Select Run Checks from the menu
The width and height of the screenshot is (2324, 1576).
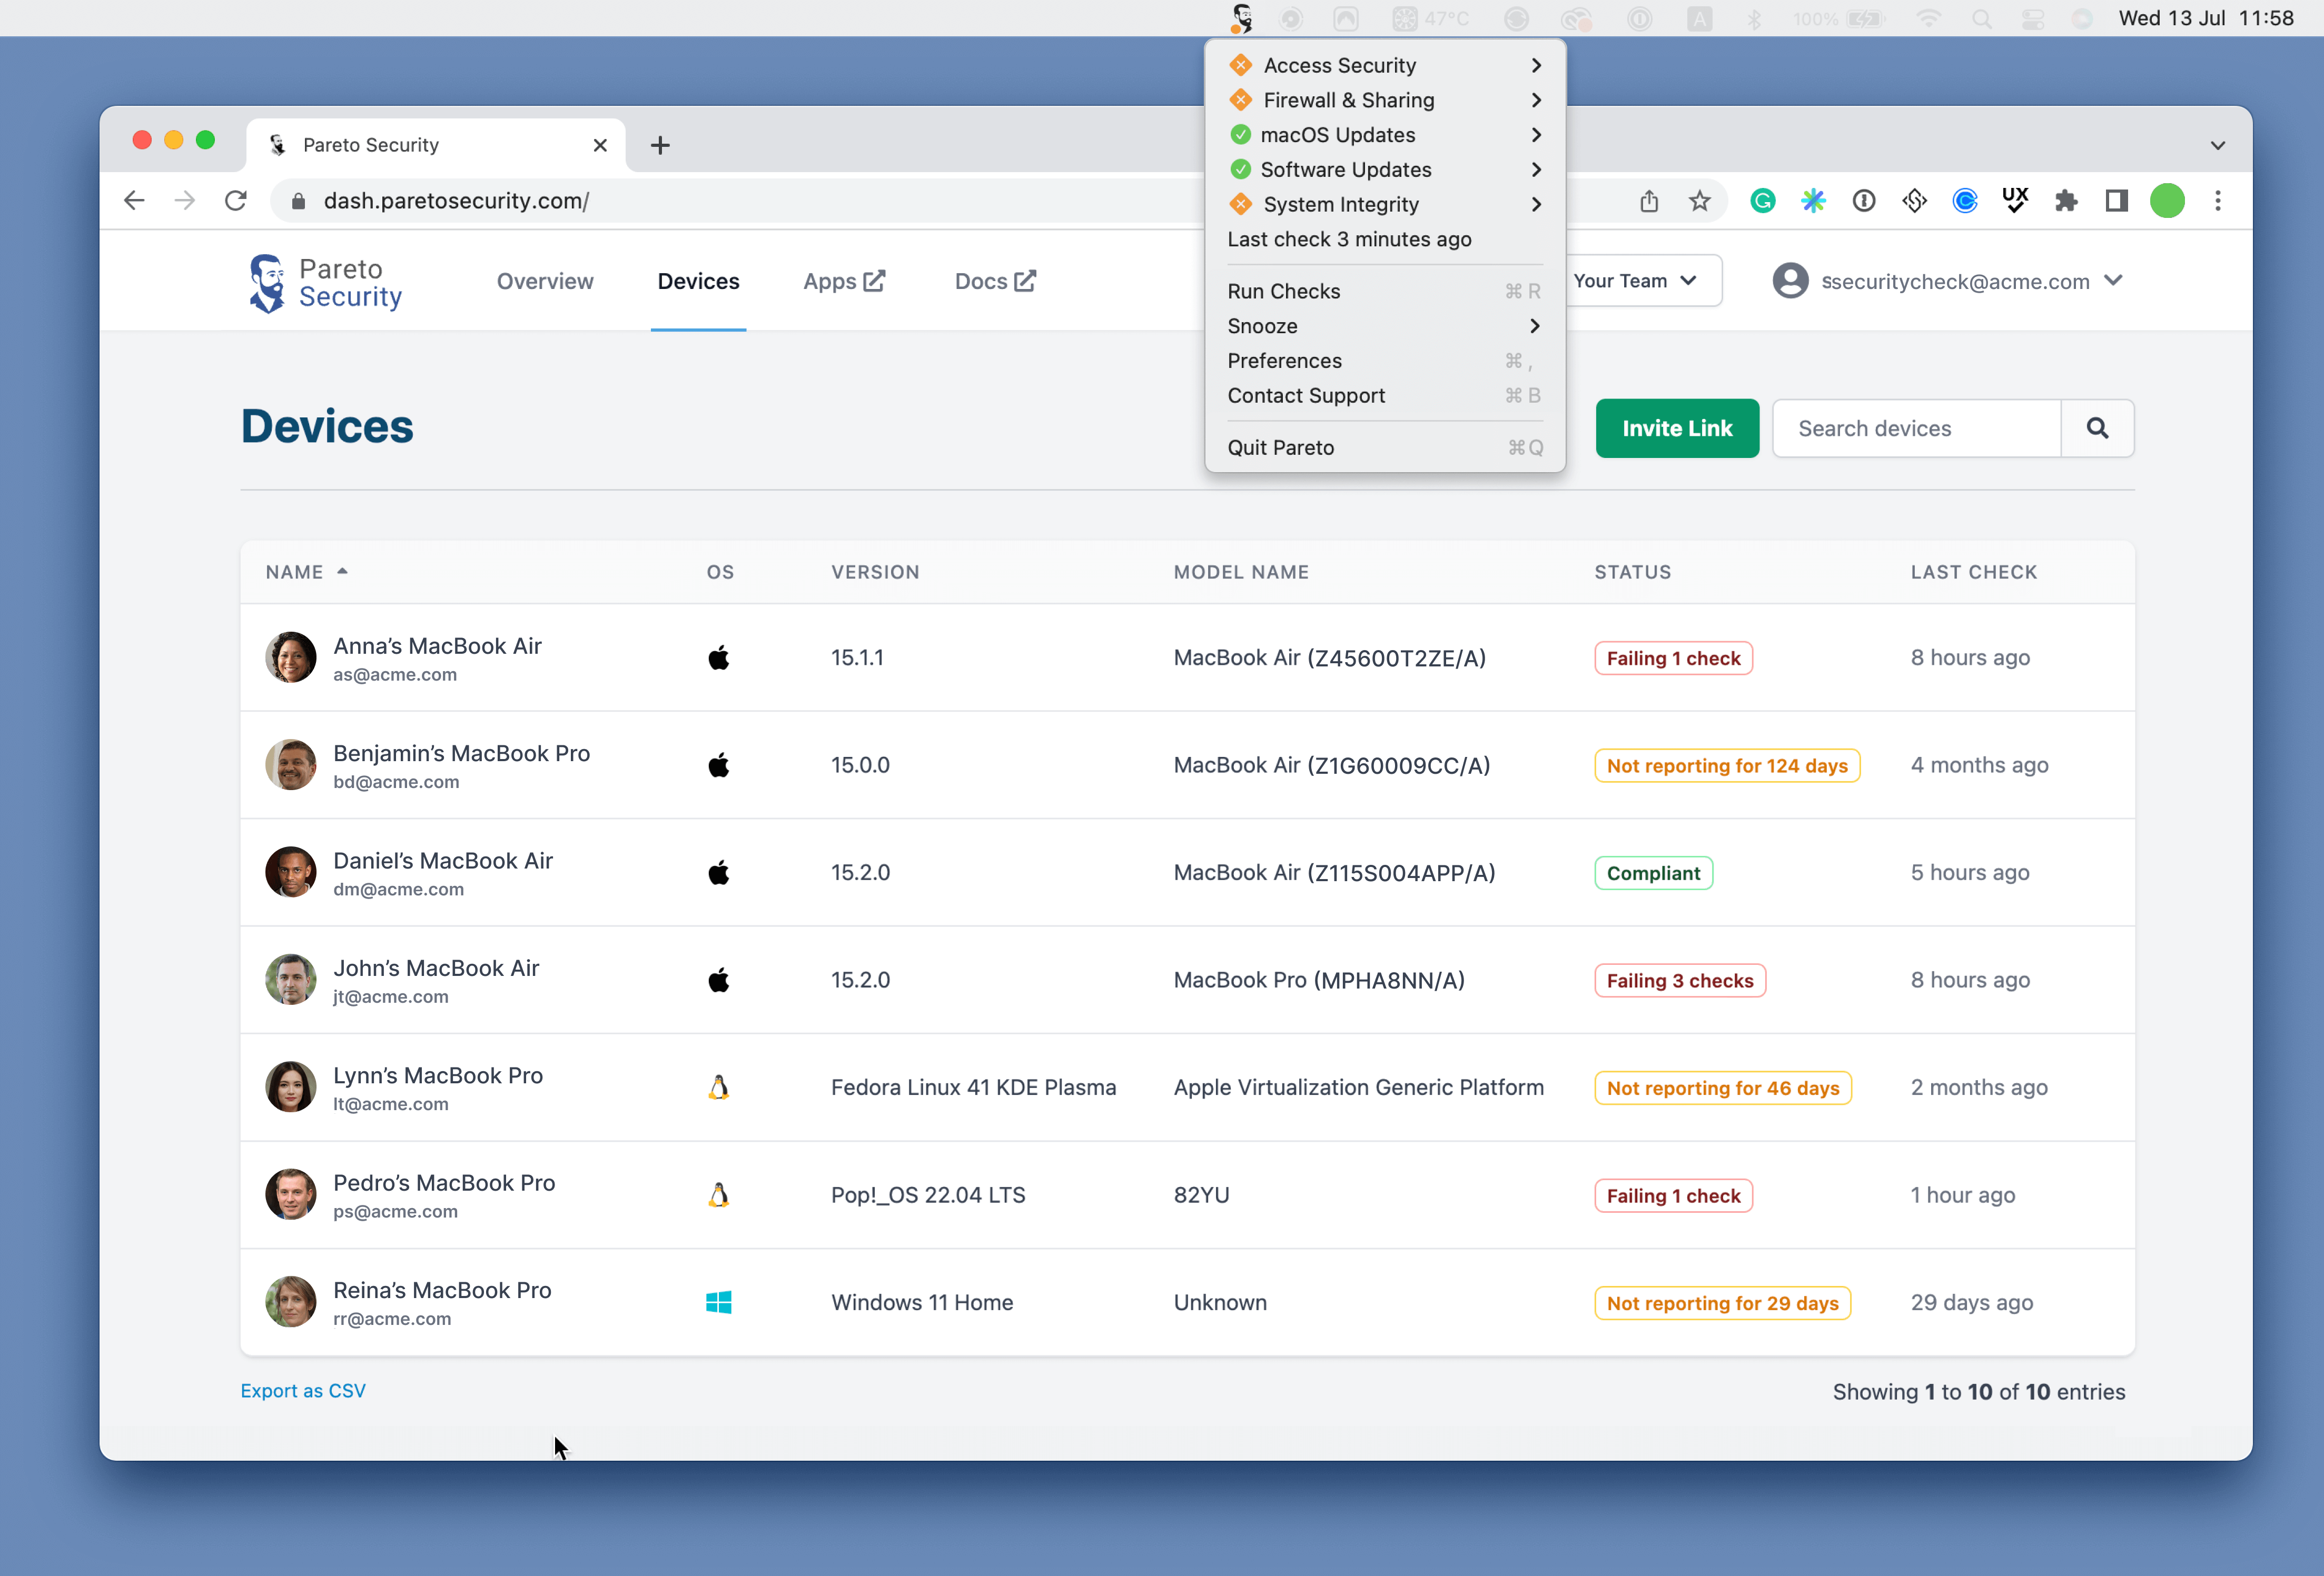click(1284, 291)
